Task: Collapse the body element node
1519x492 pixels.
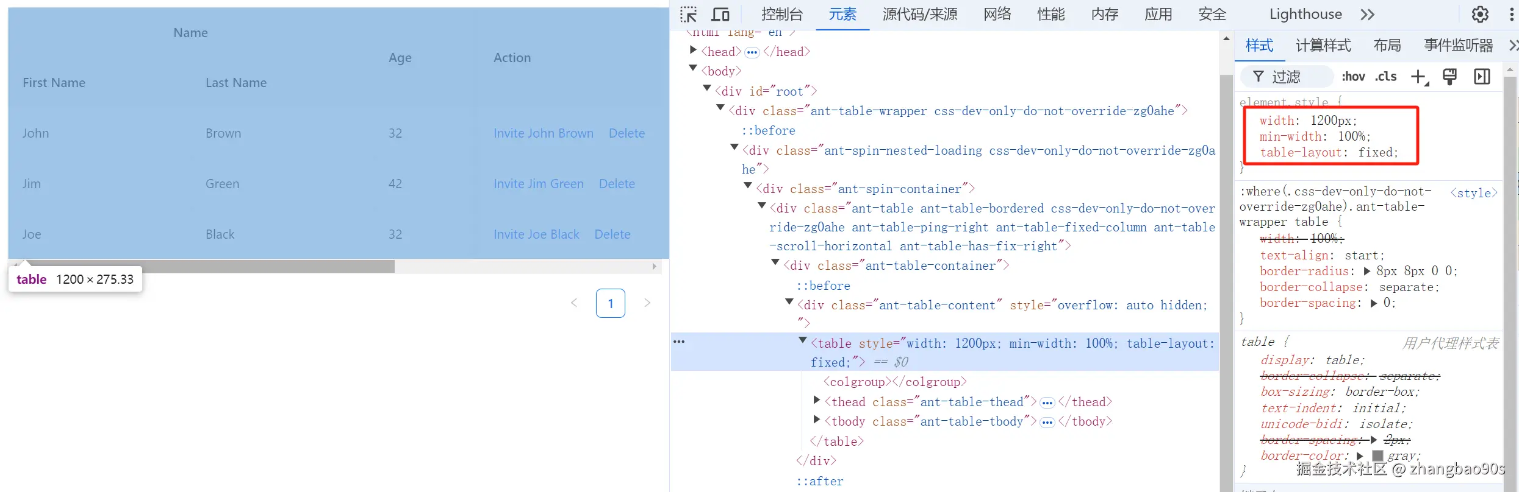Action: coord(693,69)
